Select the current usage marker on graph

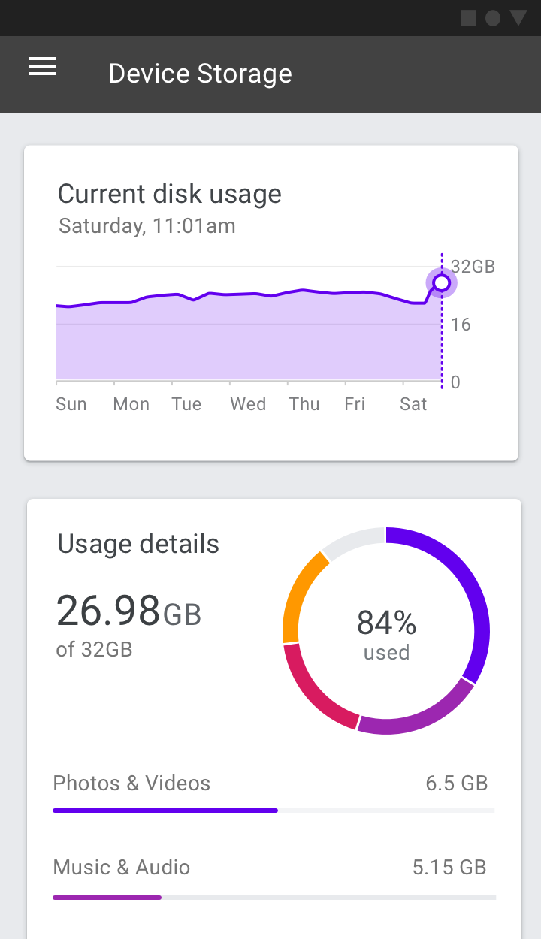coord(442,283)
